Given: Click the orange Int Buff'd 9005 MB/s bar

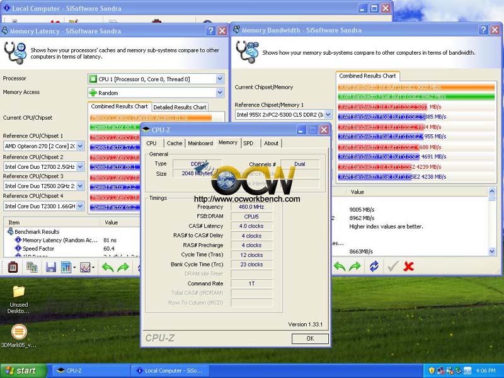Looking at the screenshot, I should click(x=416, y=87).
